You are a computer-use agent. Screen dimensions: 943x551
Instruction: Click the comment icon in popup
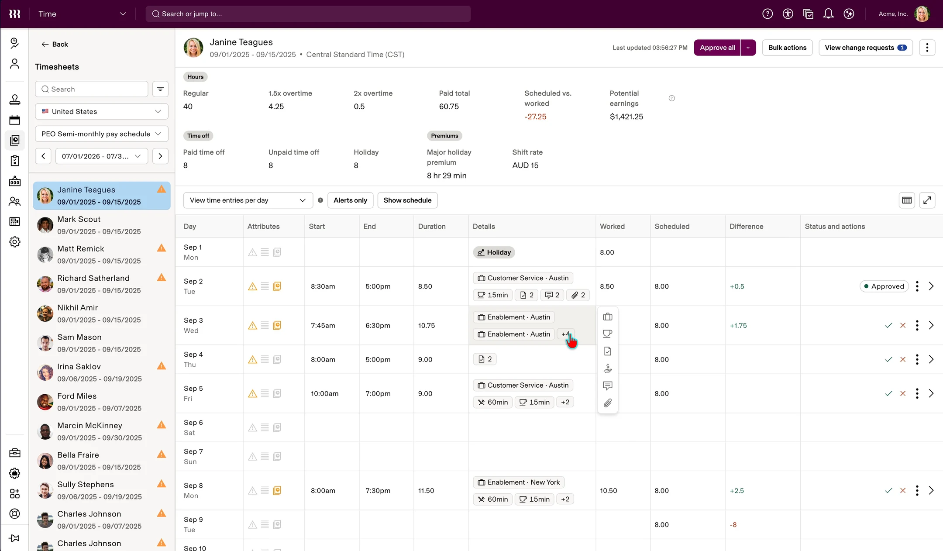click(608, 386)
